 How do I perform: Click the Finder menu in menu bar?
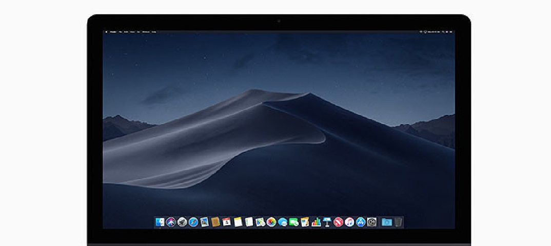click(113, 32)
